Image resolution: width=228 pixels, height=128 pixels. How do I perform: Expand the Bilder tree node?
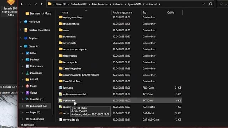22,53
